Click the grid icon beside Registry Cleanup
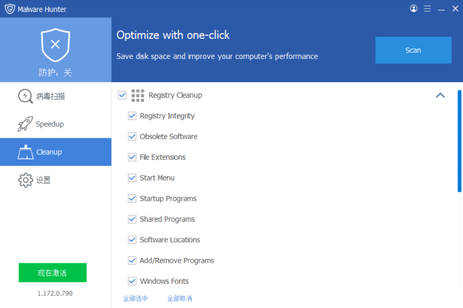The height and width of the screenshot is (308, 463). 138,95
